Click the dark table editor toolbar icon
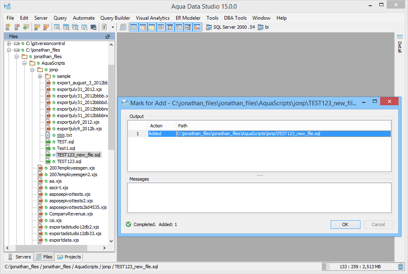This screenshot has width=408, height=274. click(93, 27)
